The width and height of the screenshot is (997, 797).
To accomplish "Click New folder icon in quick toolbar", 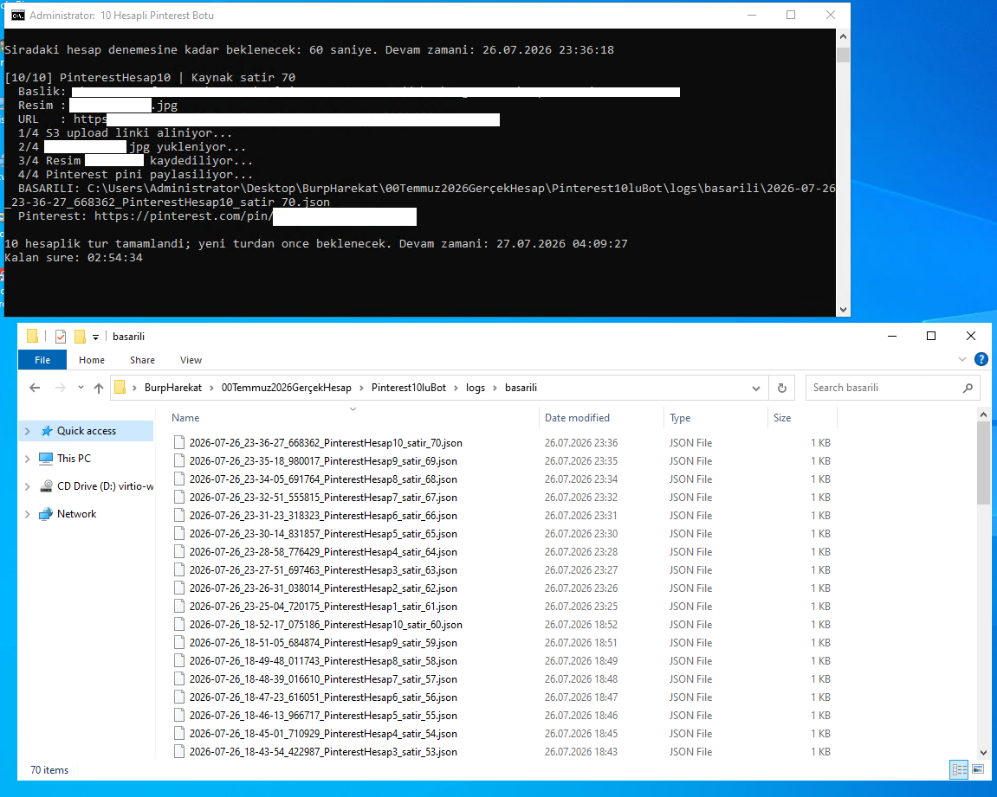I will (80, 337).
